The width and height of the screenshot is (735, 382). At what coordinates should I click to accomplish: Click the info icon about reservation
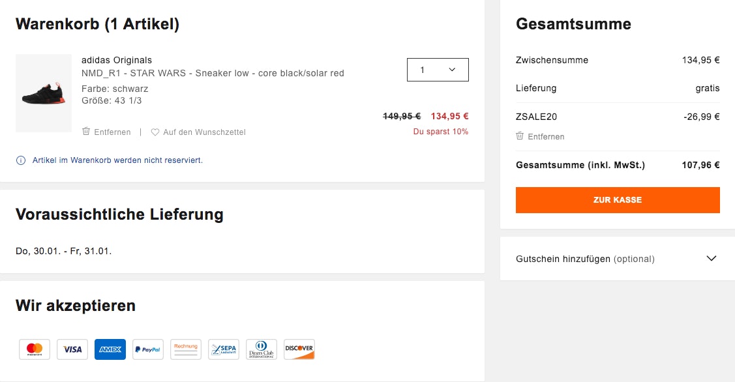[21, 160]
